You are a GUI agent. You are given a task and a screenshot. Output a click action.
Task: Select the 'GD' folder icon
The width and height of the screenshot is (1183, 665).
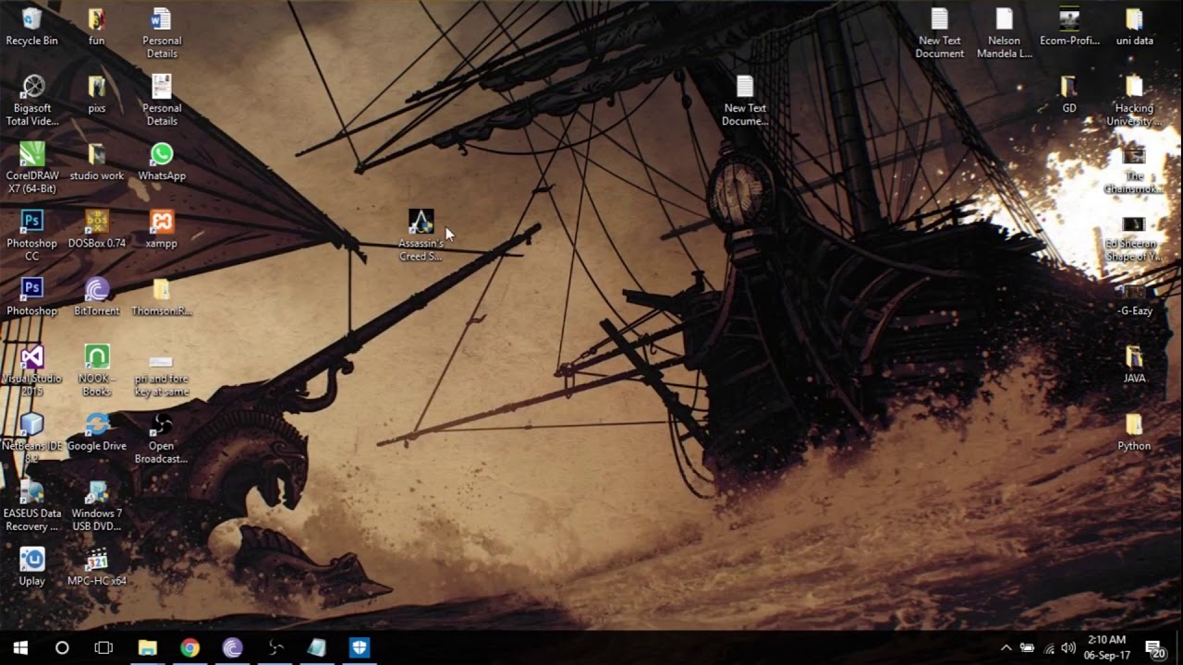click(x=1069, y=94)
